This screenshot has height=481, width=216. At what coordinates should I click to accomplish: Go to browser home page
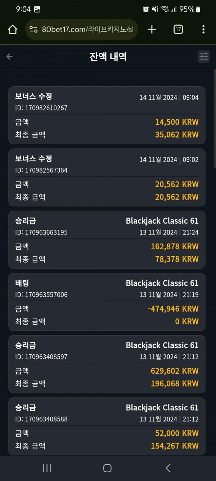tap(13, 30)
